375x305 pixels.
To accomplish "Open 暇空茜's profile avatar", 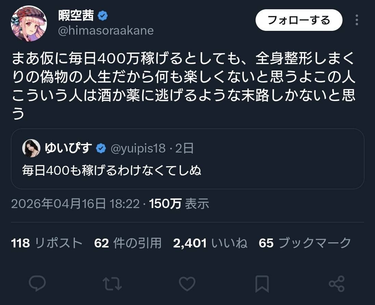I will 29,24.
